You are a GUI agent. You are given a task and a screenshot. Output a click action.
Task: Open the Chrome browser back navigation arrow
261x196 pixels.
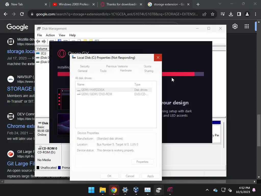click(6, 14)
